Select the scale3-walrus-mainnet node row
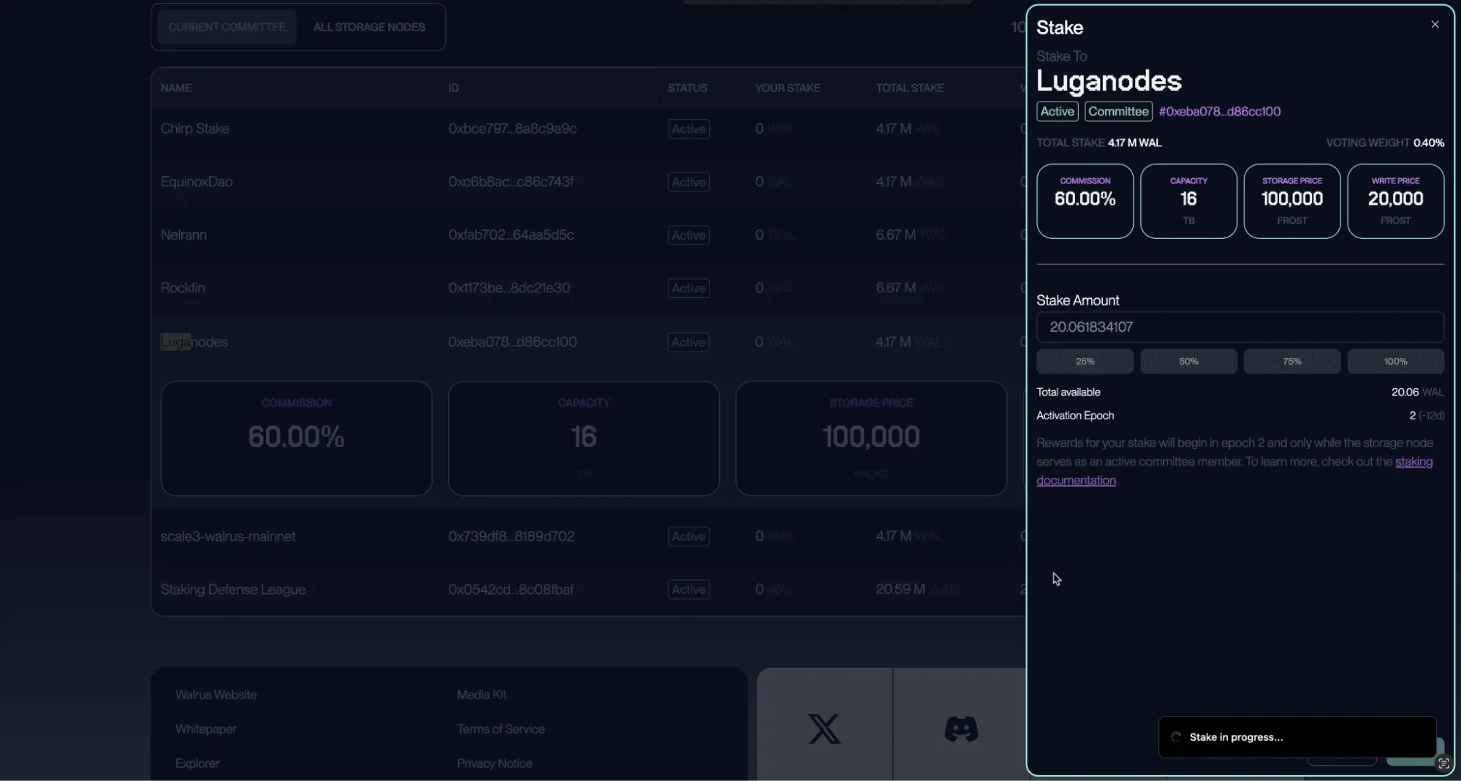Screen dimensions: 1461x781 [588, 536]
